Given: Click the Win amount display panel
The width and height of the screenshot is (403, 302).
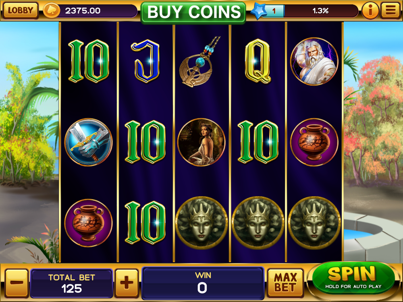Looking at the screenshot, I should click(x=203, y=283).
